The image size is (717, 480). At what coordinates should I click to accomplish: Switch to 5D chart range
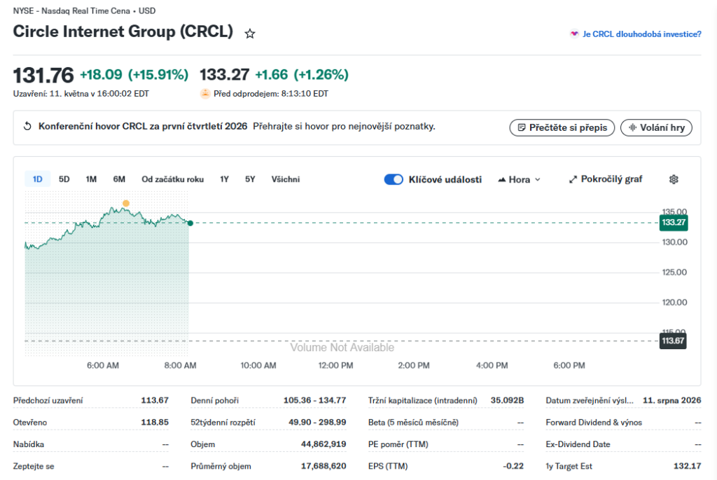coord(64,179)
